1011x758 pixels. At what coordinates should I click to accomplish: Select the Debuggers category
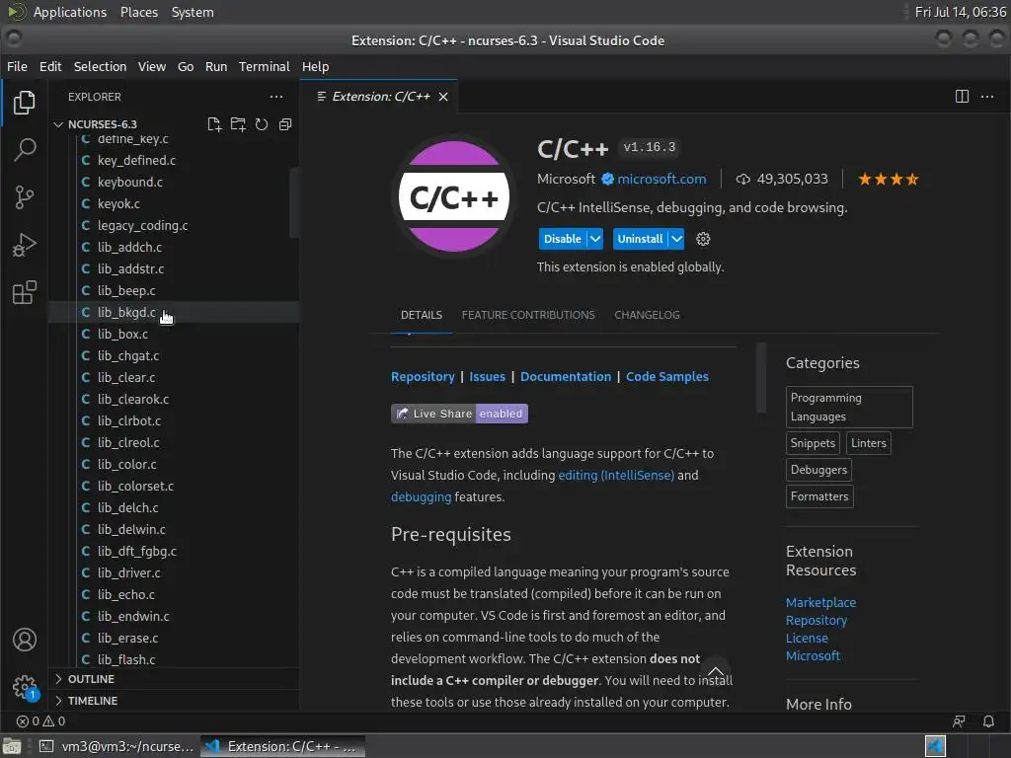click(x=818, y=470)
